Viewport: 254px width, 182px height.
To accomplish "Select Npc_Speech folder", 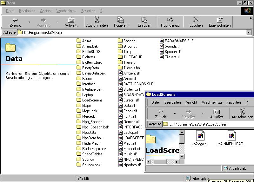I will pyautogui.click(x=90, y=122).
